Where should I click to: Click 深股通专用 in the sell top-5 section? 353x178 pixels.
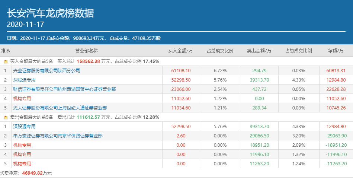click(24, 126)
